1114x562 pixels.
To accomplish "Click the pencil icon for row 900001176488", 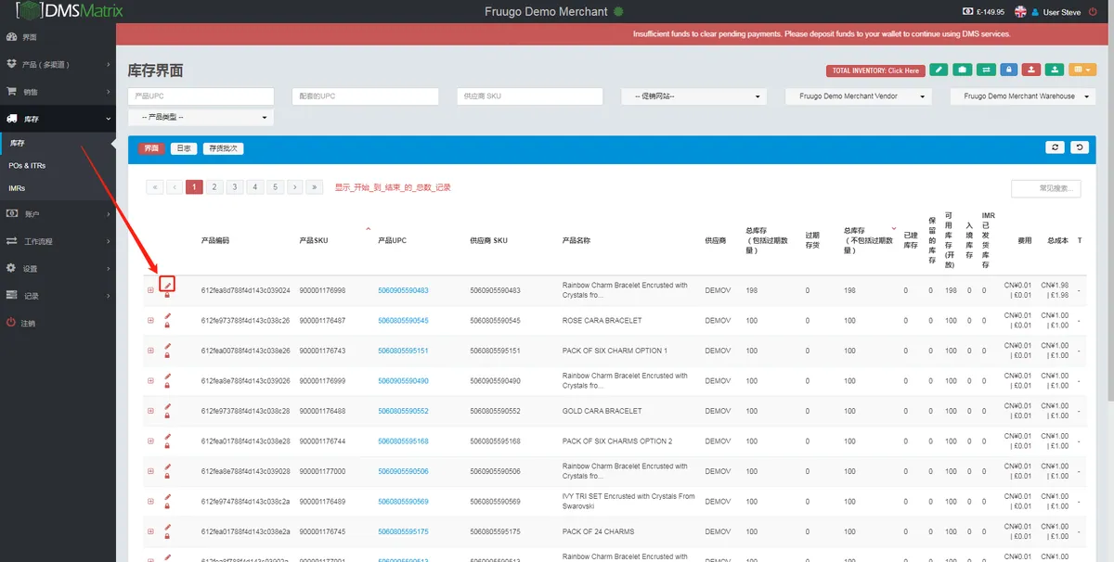I will (167, 407).
